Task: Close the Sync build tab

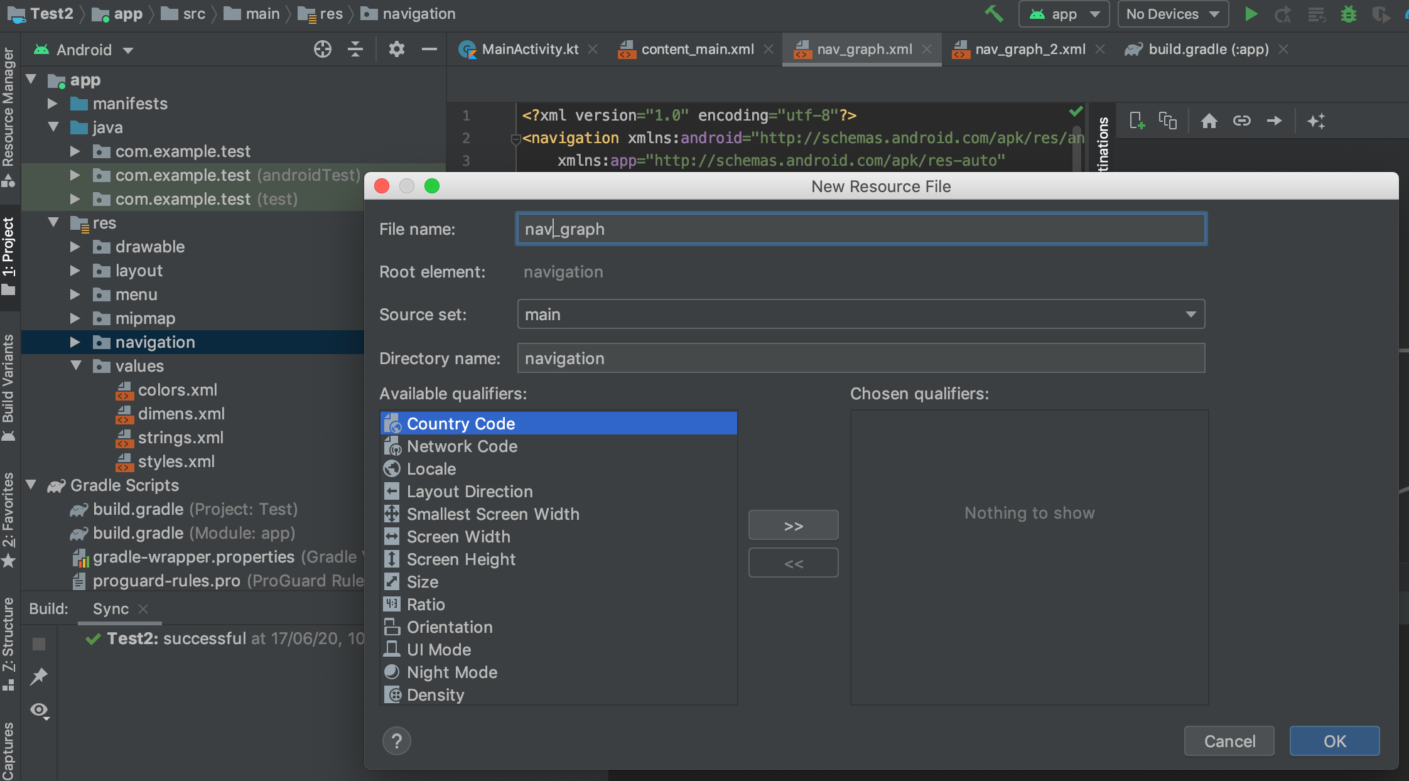Action: pyautogui.click(x=143, y=609)
